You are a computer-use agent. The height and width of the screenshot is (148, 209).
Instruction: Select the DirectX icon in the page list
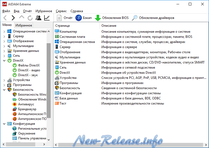[57, 73]
